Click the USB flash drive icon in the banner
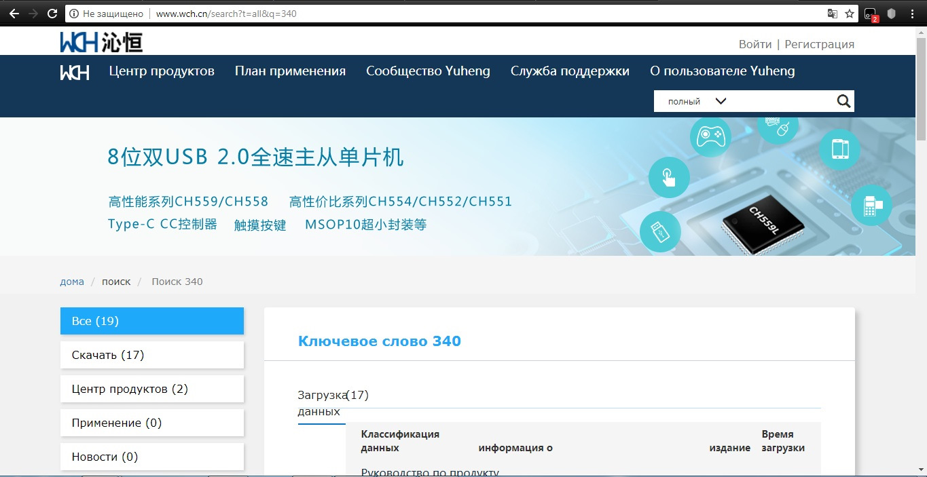This screenshot has width=927, height=477. point(659,231)
